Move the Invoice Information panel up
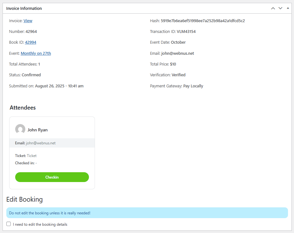 point(273,8)
